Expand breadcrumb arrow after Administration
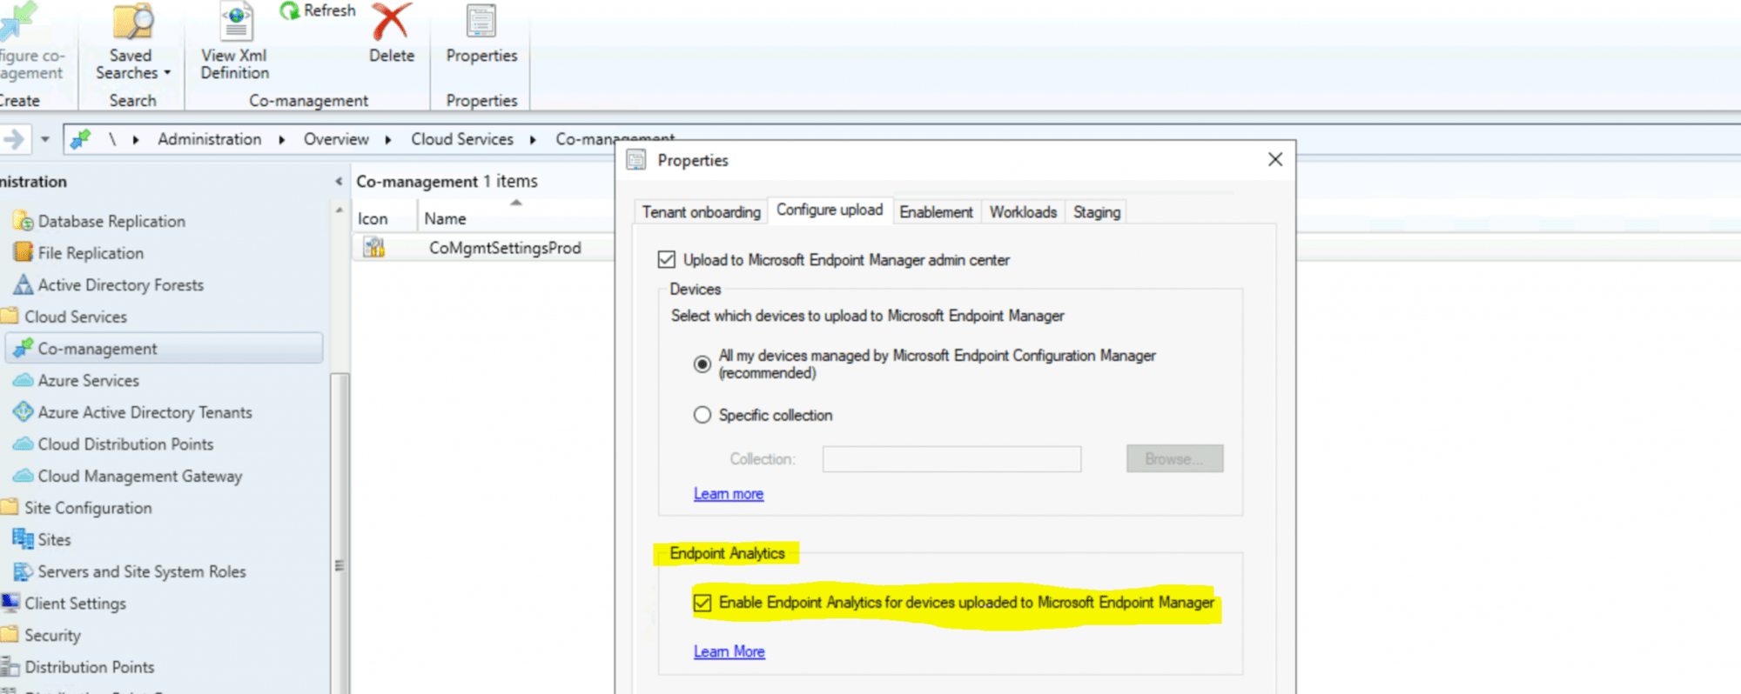Screen dimensions: 1741x694 click(x=282, y=139)
